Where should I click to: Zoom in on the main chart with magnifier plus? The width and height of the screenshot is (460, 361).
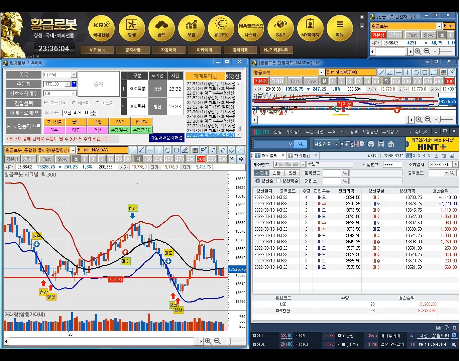tap(208, 341)
